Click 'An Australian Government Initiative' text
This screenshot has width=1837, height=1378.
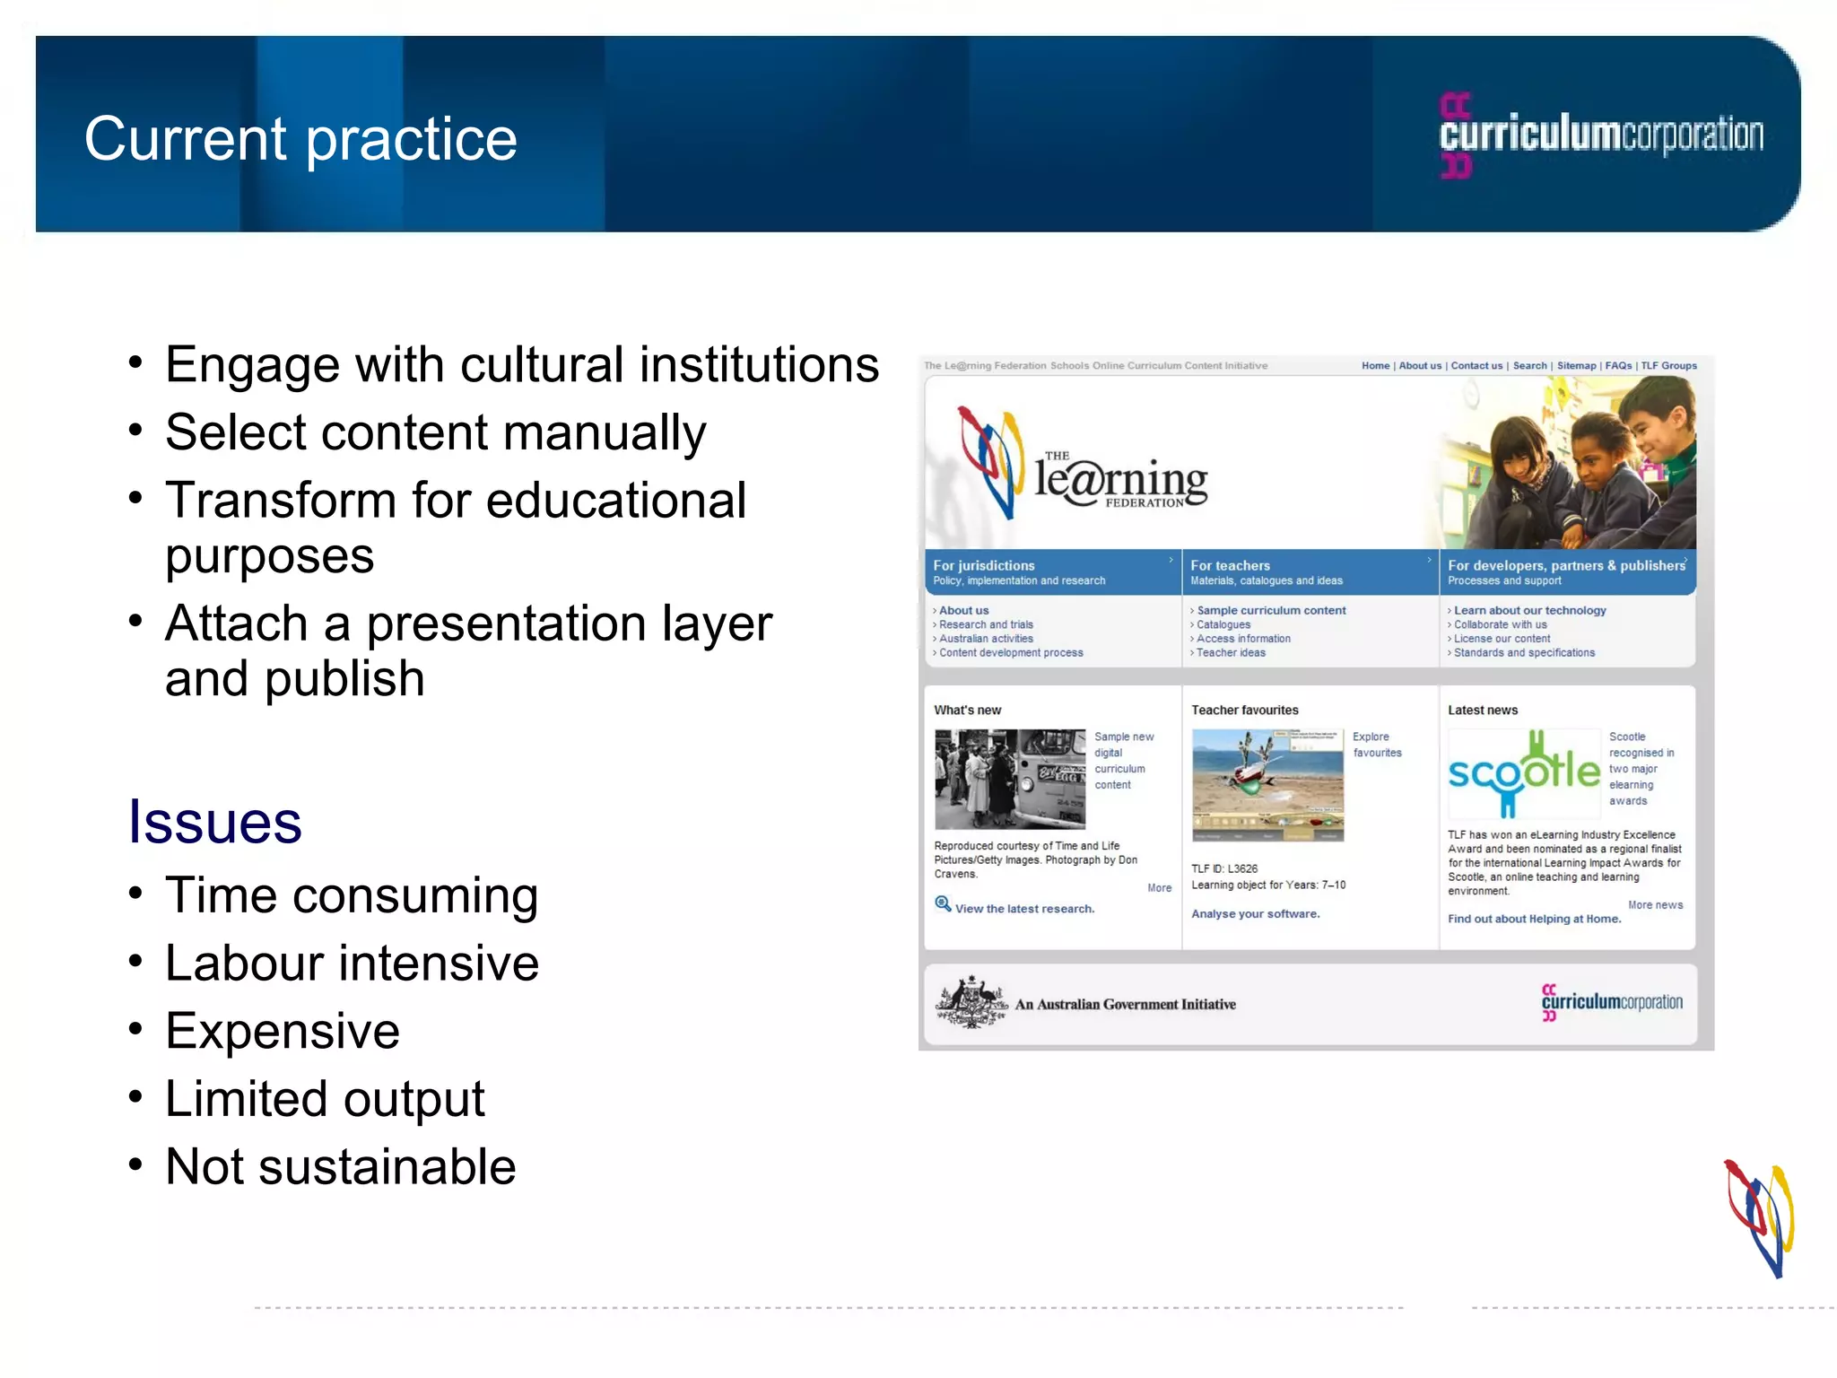click(x=1125, y=1005)
